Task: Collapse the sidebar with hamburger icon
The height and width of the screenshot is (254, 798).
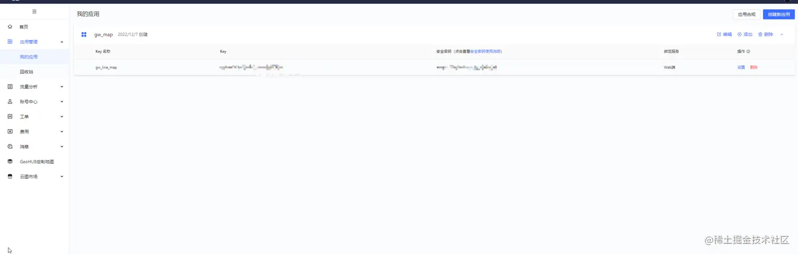Action: click(x=34, y=12)
